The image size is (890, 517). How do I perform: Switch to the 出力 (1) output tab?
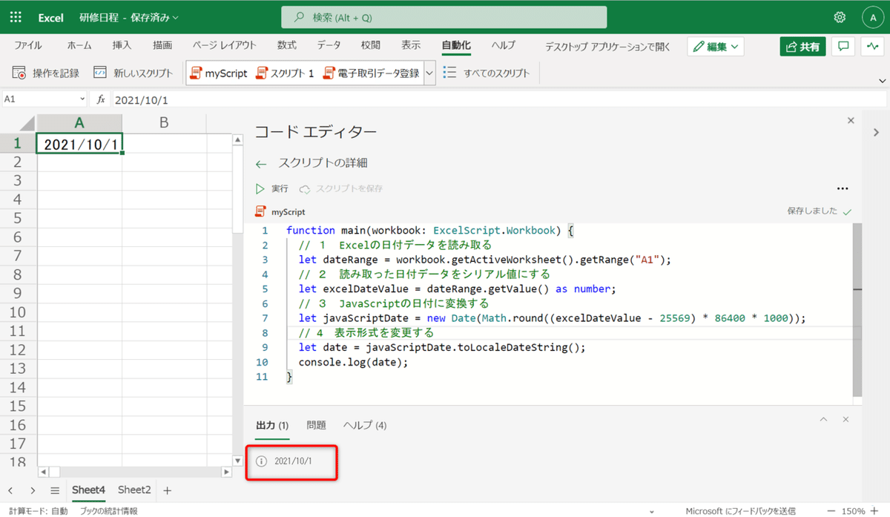click(x=272, y=425)
